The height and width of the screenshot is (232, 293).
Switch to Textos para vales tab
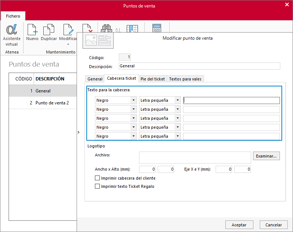point(185,79)
